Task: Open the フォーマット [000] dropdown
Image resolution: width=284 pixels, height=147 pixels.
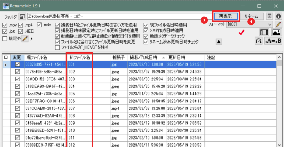Action: (x=250, y=24)
